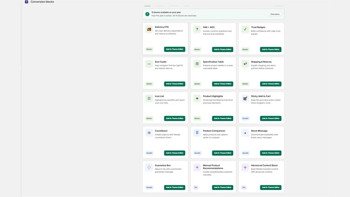Click the Sticky Add to Cart icon

click(x=245, y=98)
